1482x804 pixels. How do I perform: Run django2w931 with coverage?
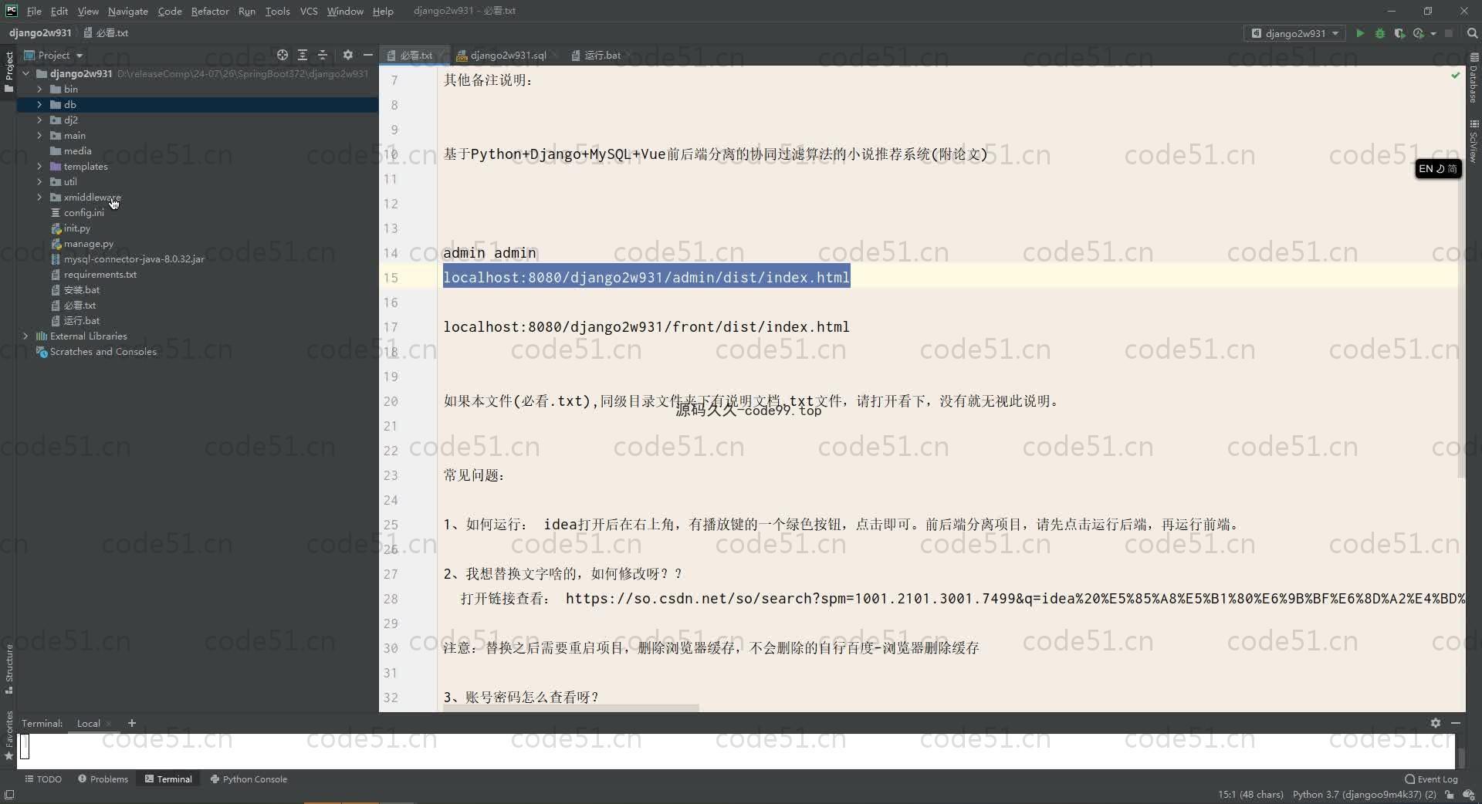[1399, 33]
